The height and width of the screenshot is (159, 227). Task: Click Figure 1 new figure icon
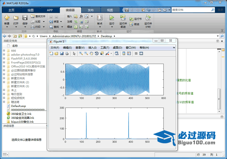[x=51, y=53]
